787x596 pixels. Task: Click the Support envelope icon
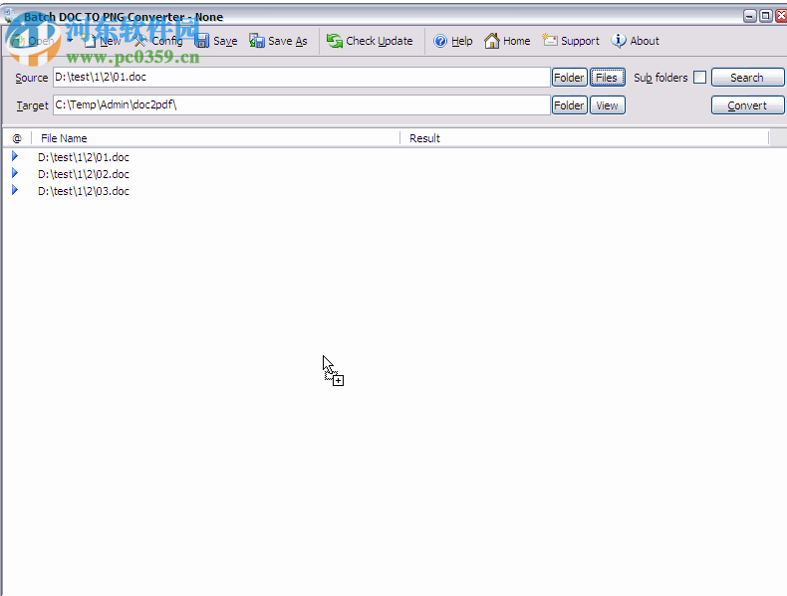pyautogui.click(x=550, y=40)
